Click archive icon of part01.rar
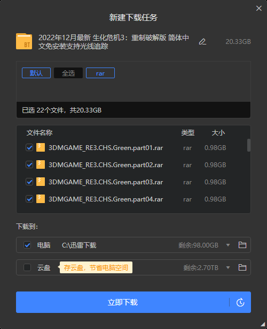 coord(41,147)
